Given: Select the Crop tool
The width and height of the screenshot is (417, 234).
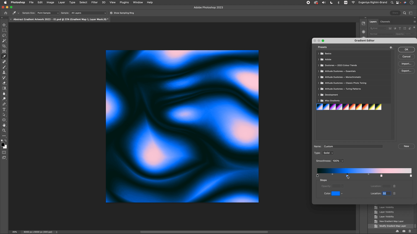Looking at the screenshot, I should click(4, 46).
